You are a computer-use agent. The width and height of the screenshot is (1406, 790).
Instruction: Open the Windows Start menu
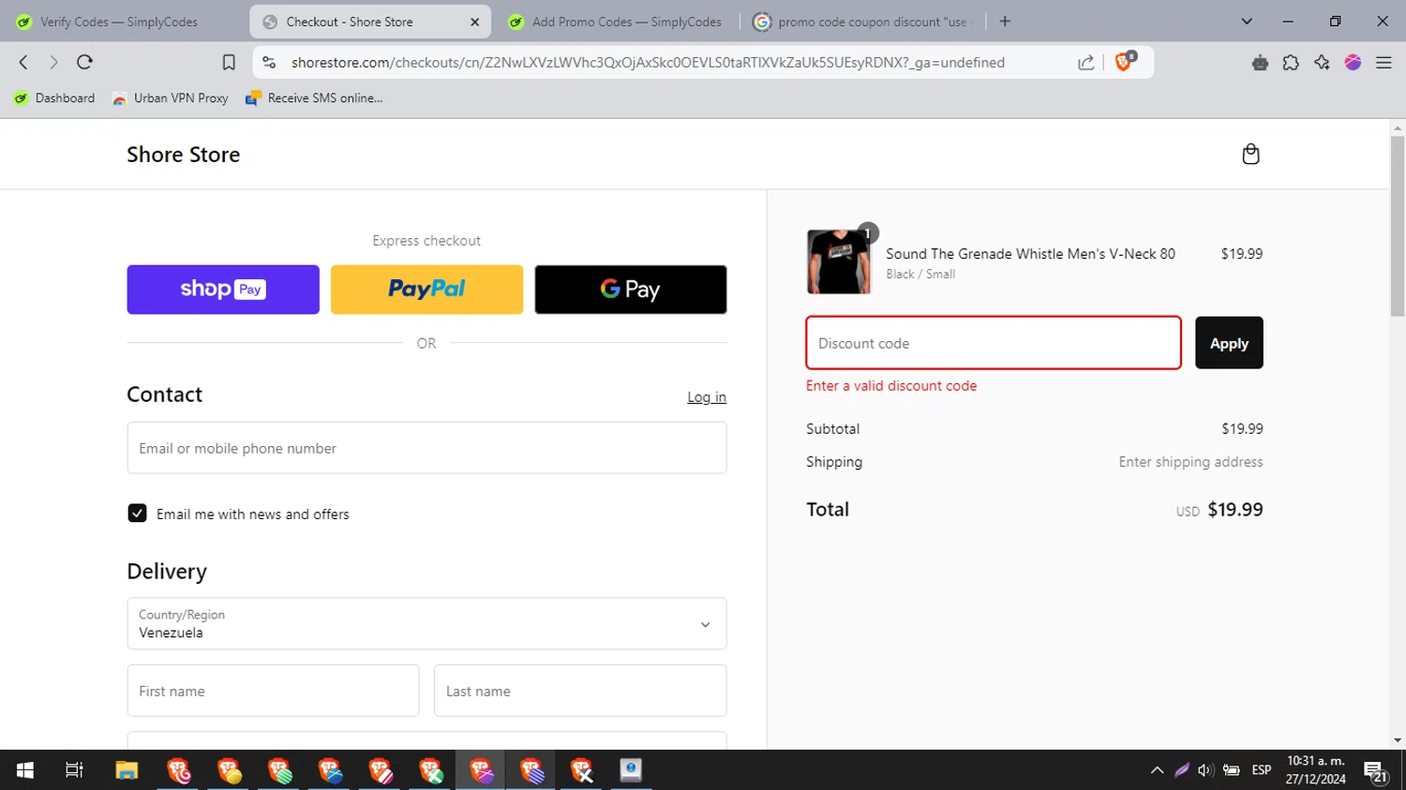25,770
